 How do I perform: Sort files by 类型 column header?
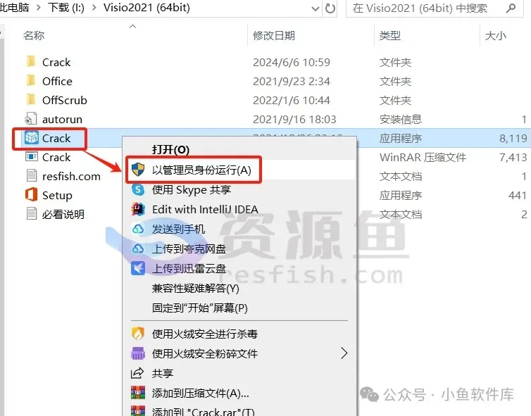[390, 35]
